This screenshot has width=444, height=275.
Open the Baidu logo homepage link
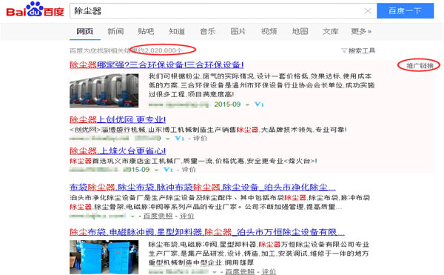(x=35, y=10)
